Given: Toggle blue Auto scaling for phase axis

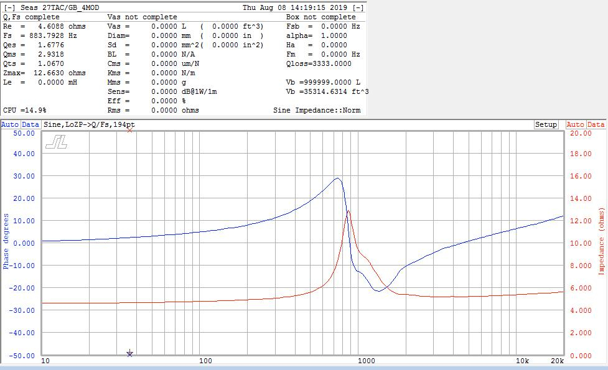Looking at the screenshot, I should tap(10, 124).
